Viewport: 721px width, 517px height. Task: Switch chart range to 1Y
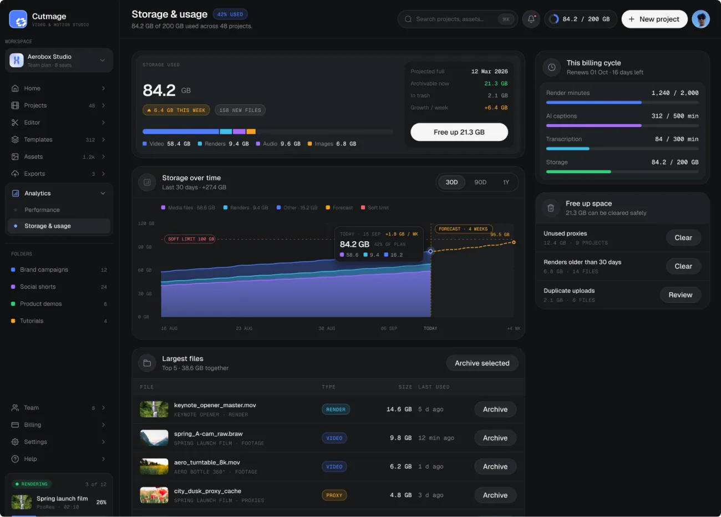pyautogui.click(x=506, y=183)
